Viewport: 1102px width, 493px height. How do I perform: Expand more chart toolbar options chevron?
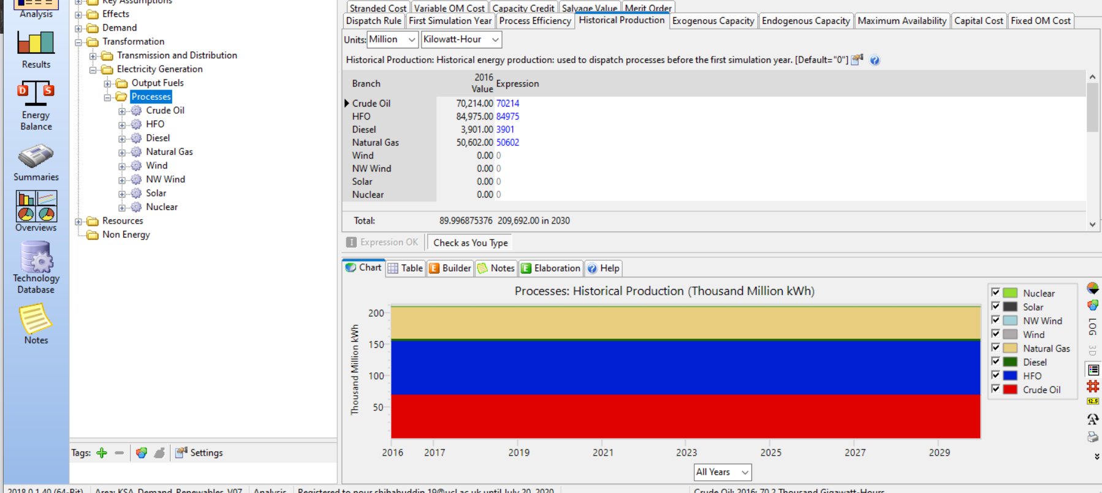(x=1096, y=456)
